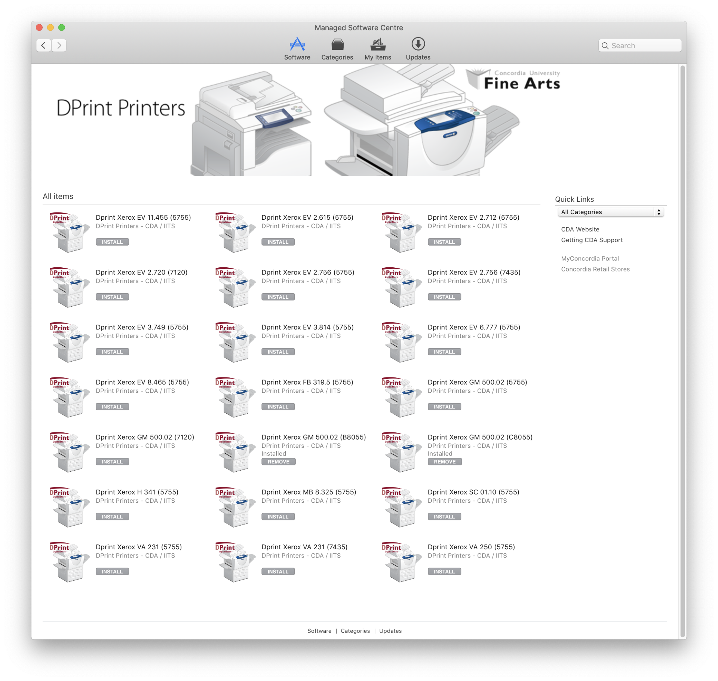Open the MyConcordia Portal link

(x=590, y=259)
